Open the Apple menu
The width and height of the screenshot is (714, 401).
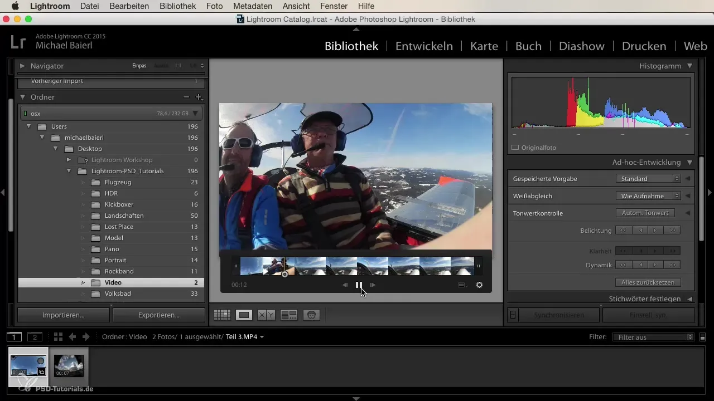[15, 6]
